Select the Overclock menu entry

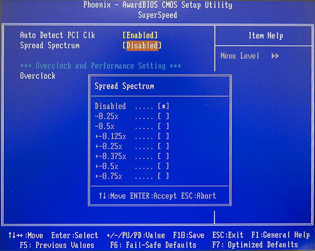pyautogui.click(x=37, y=76)
